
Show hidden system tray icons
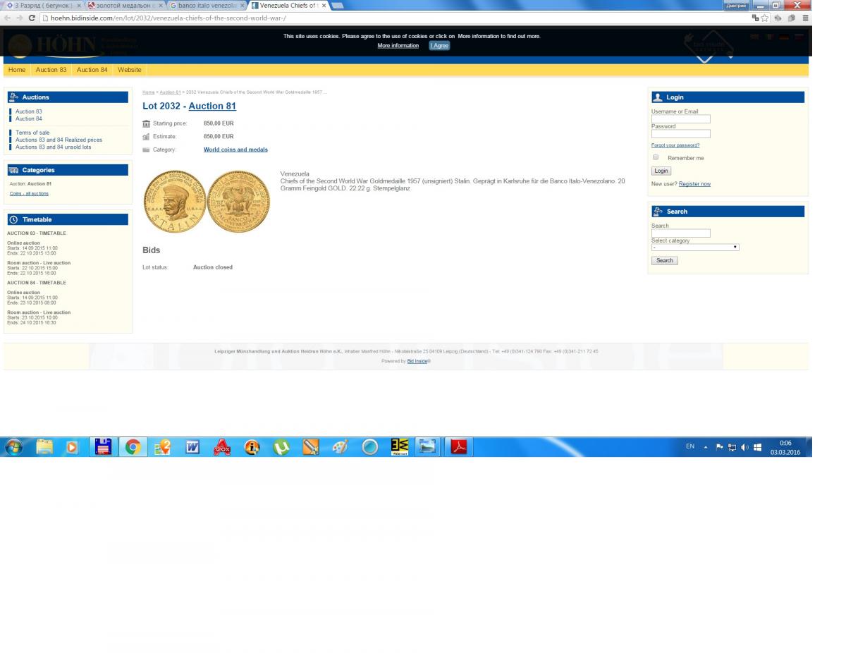point(707,446)
